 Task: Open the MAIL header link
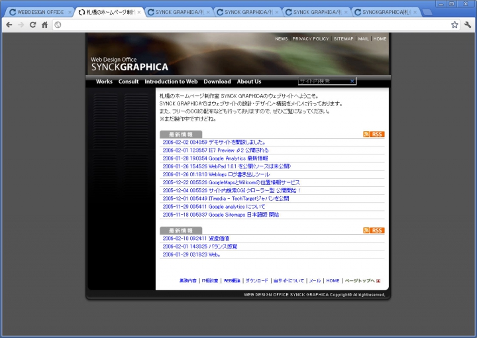pyautogui.click(x=363, y=39)
